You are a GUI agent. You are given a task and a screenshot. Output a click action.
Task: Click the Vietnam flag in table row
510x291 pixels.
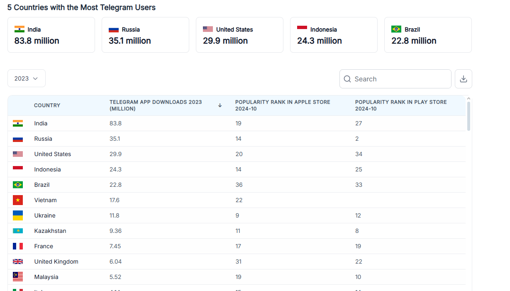18,200
